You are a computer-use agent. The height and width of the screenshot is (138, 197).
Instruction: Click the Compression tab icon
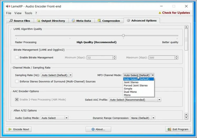click(99, 21)
